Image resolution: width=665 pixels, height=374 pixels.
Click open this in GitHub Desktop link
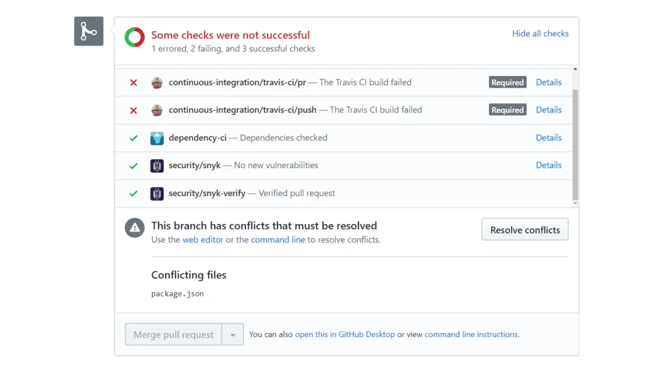(x=345, y=334)
